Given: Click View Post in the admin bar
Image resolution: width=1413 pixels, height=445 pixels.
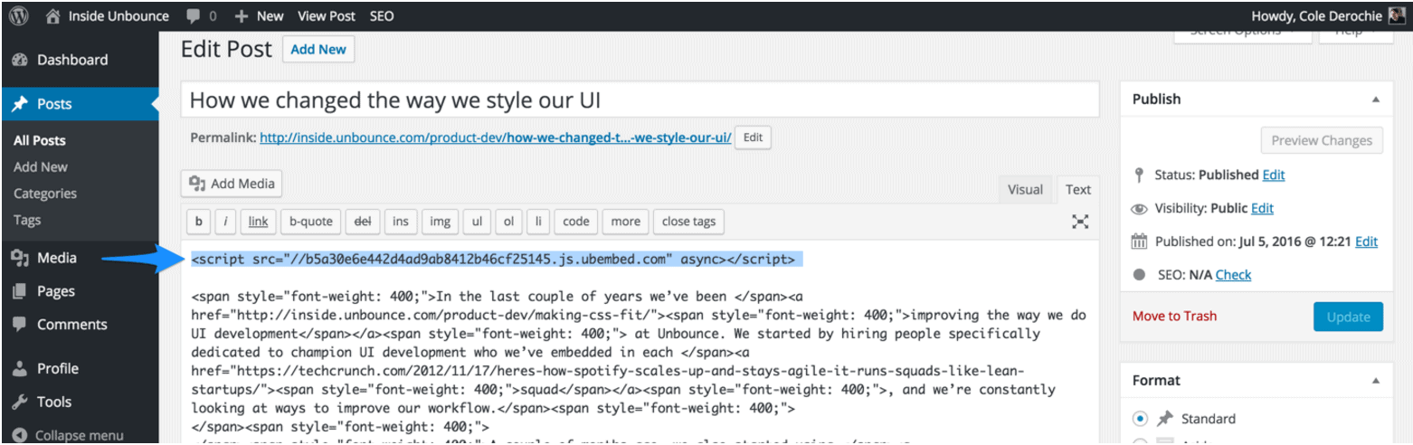Looking at the screenshot, I should point(326,15).
